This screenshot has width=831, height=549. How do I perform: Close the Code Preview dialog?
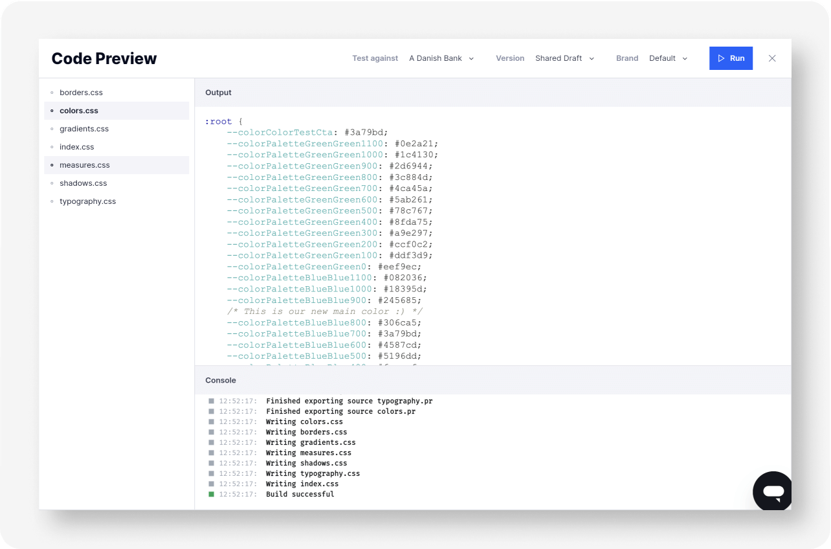(x=772, y=58)
